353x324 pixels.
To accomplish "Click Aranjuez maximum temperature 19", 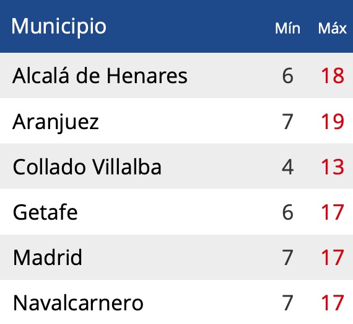I will click(333, 122).
